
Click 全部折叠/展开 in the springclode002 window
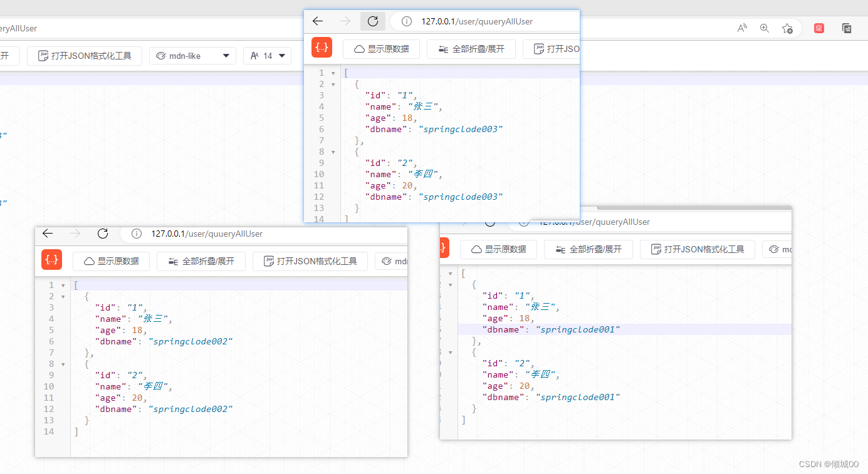pyautogui.click(x=201, y=261)
